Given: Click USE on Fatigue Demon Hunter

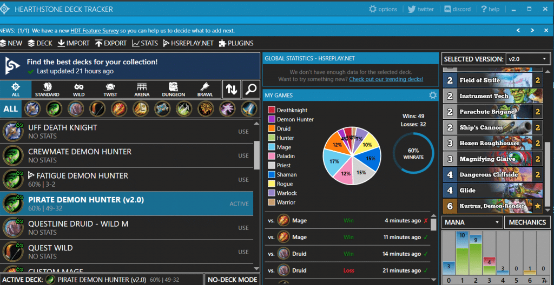Looking at the screenshot, I should tap(243, 180).
